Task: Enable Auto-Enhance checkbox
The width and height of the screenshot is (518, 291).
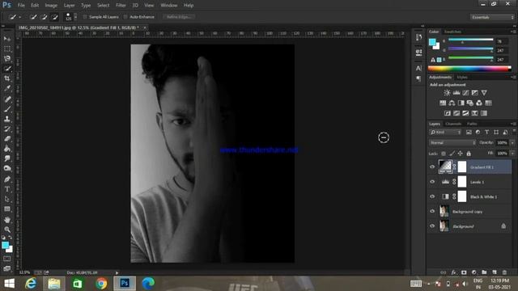Action: click(125, 17)
